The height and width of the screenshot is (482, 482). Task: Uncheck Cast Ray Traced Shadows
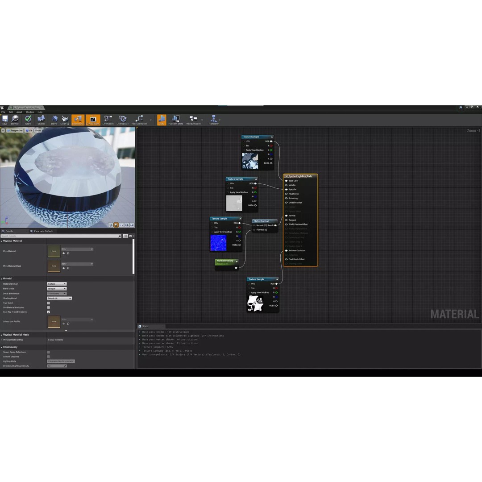point(49,312)
